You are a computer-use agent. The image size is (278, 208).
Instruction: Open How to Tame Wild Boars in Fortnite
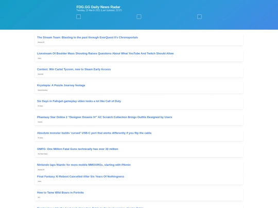tap(60, 193)
